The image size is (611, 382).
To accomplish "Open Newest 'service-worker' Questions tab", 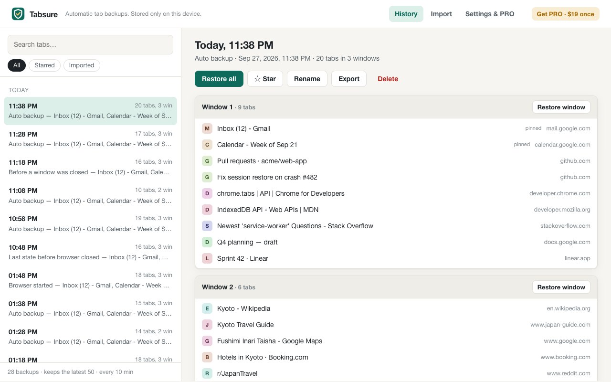I will (295, 226).
